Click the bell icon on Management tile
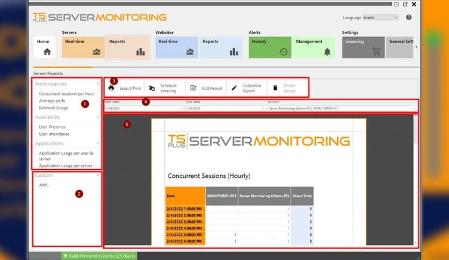The image size is (449, 260). (x=327, y=52)
